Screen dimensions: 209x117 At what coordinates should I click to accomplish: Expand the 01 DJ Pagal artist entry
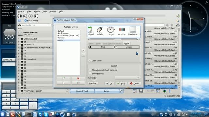(x=19, y=45)
